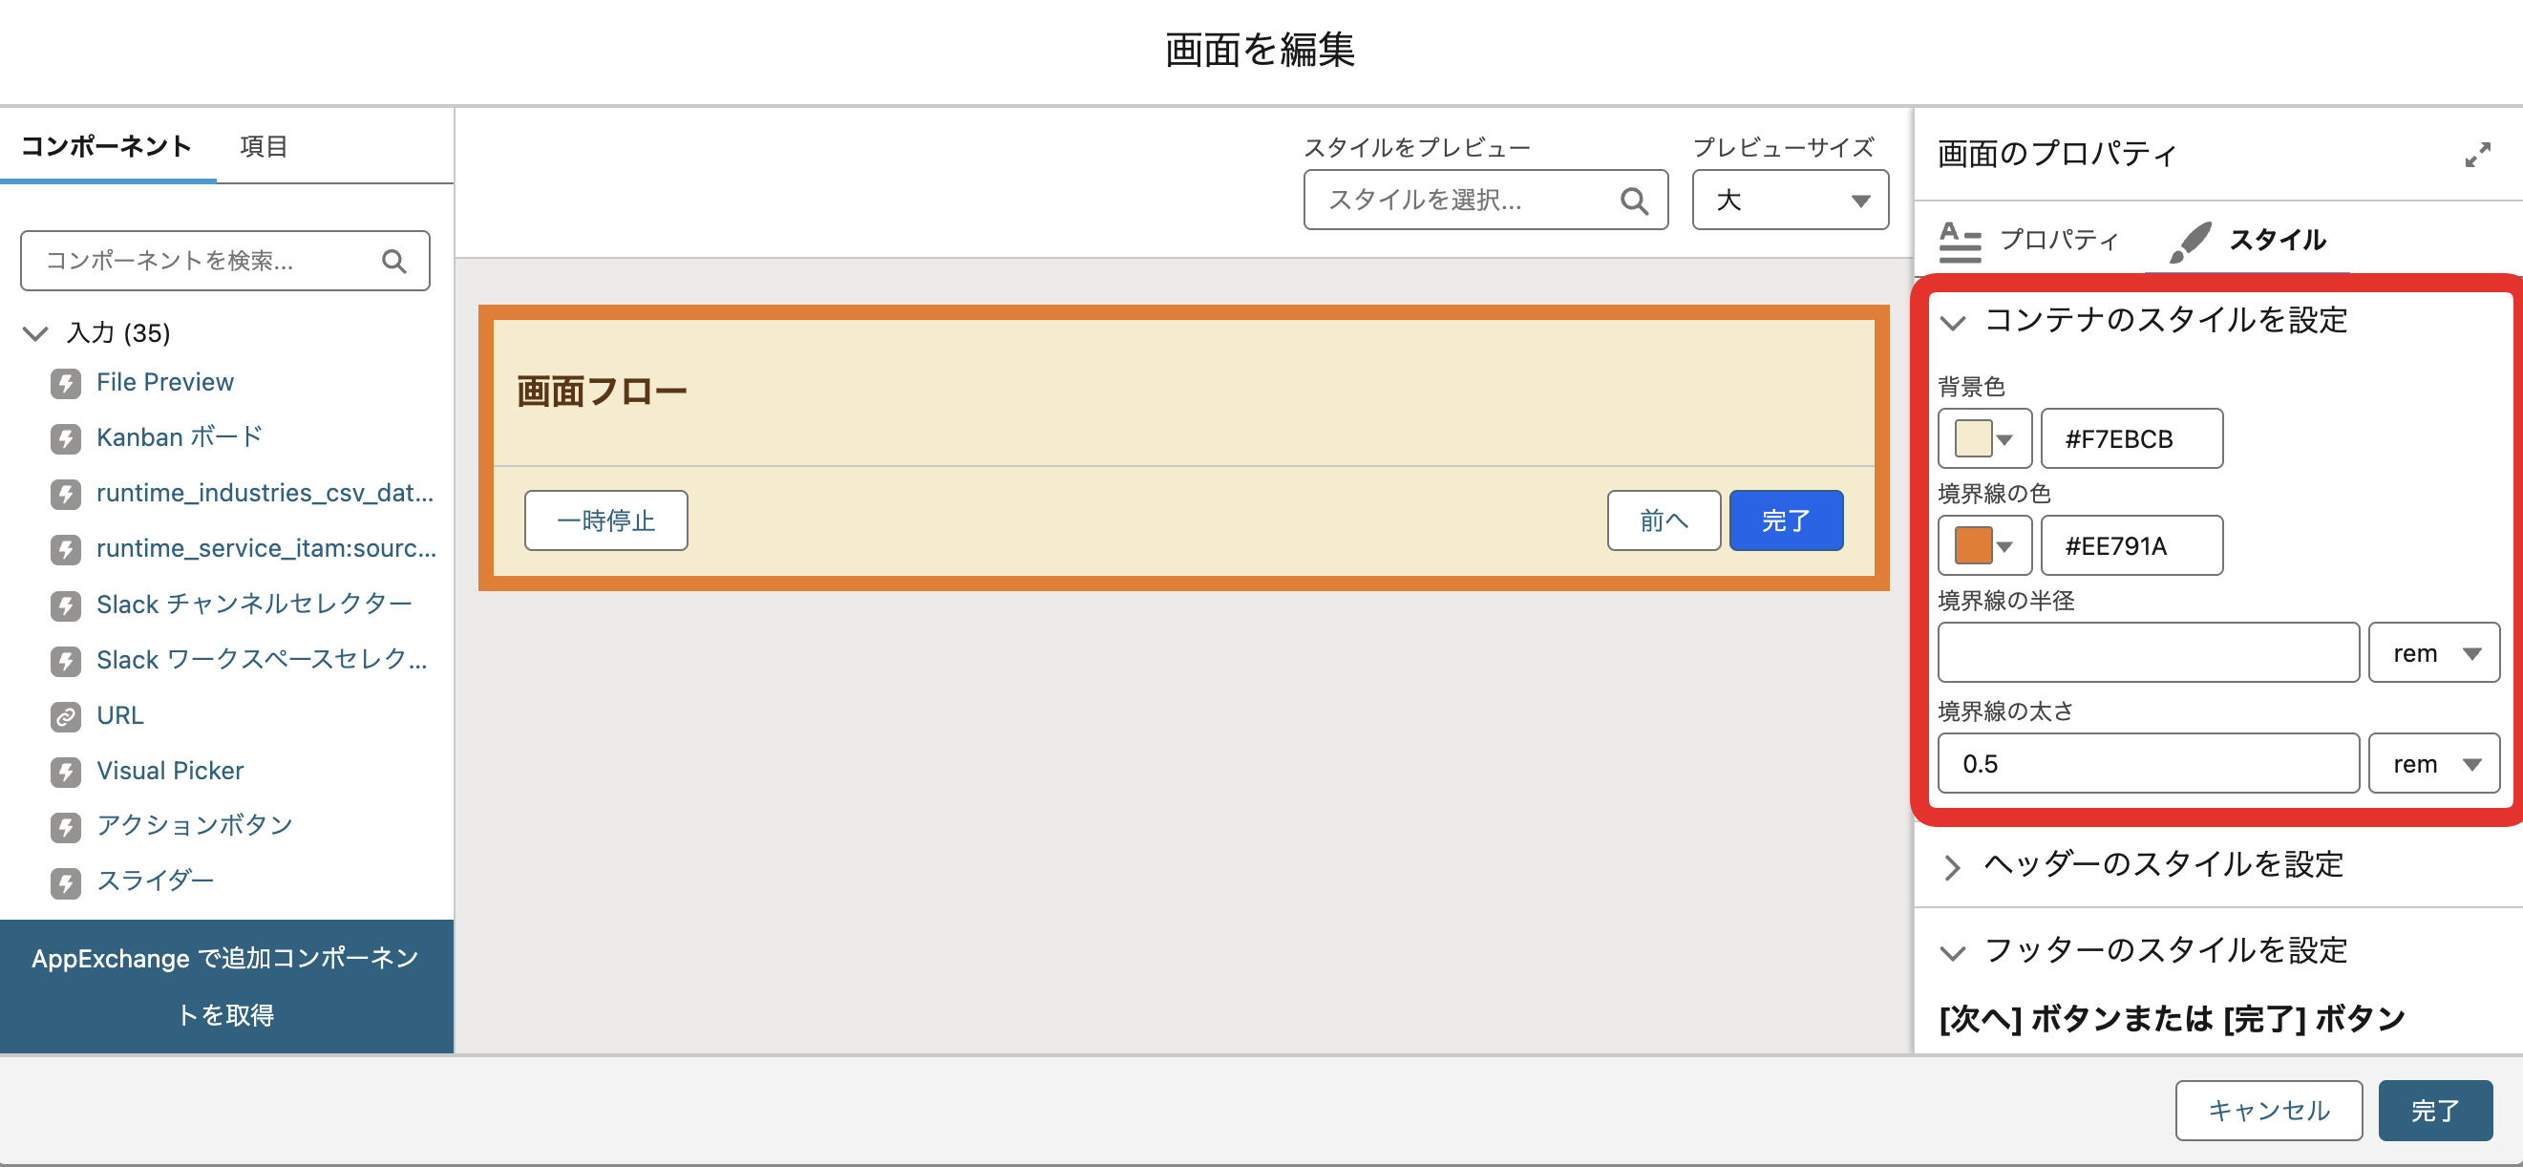Image resolution: width=2523 pixels, height=1167 pixels.
Task: Switch to the プロパティ tab
Action: click(x=2029, y=240)
